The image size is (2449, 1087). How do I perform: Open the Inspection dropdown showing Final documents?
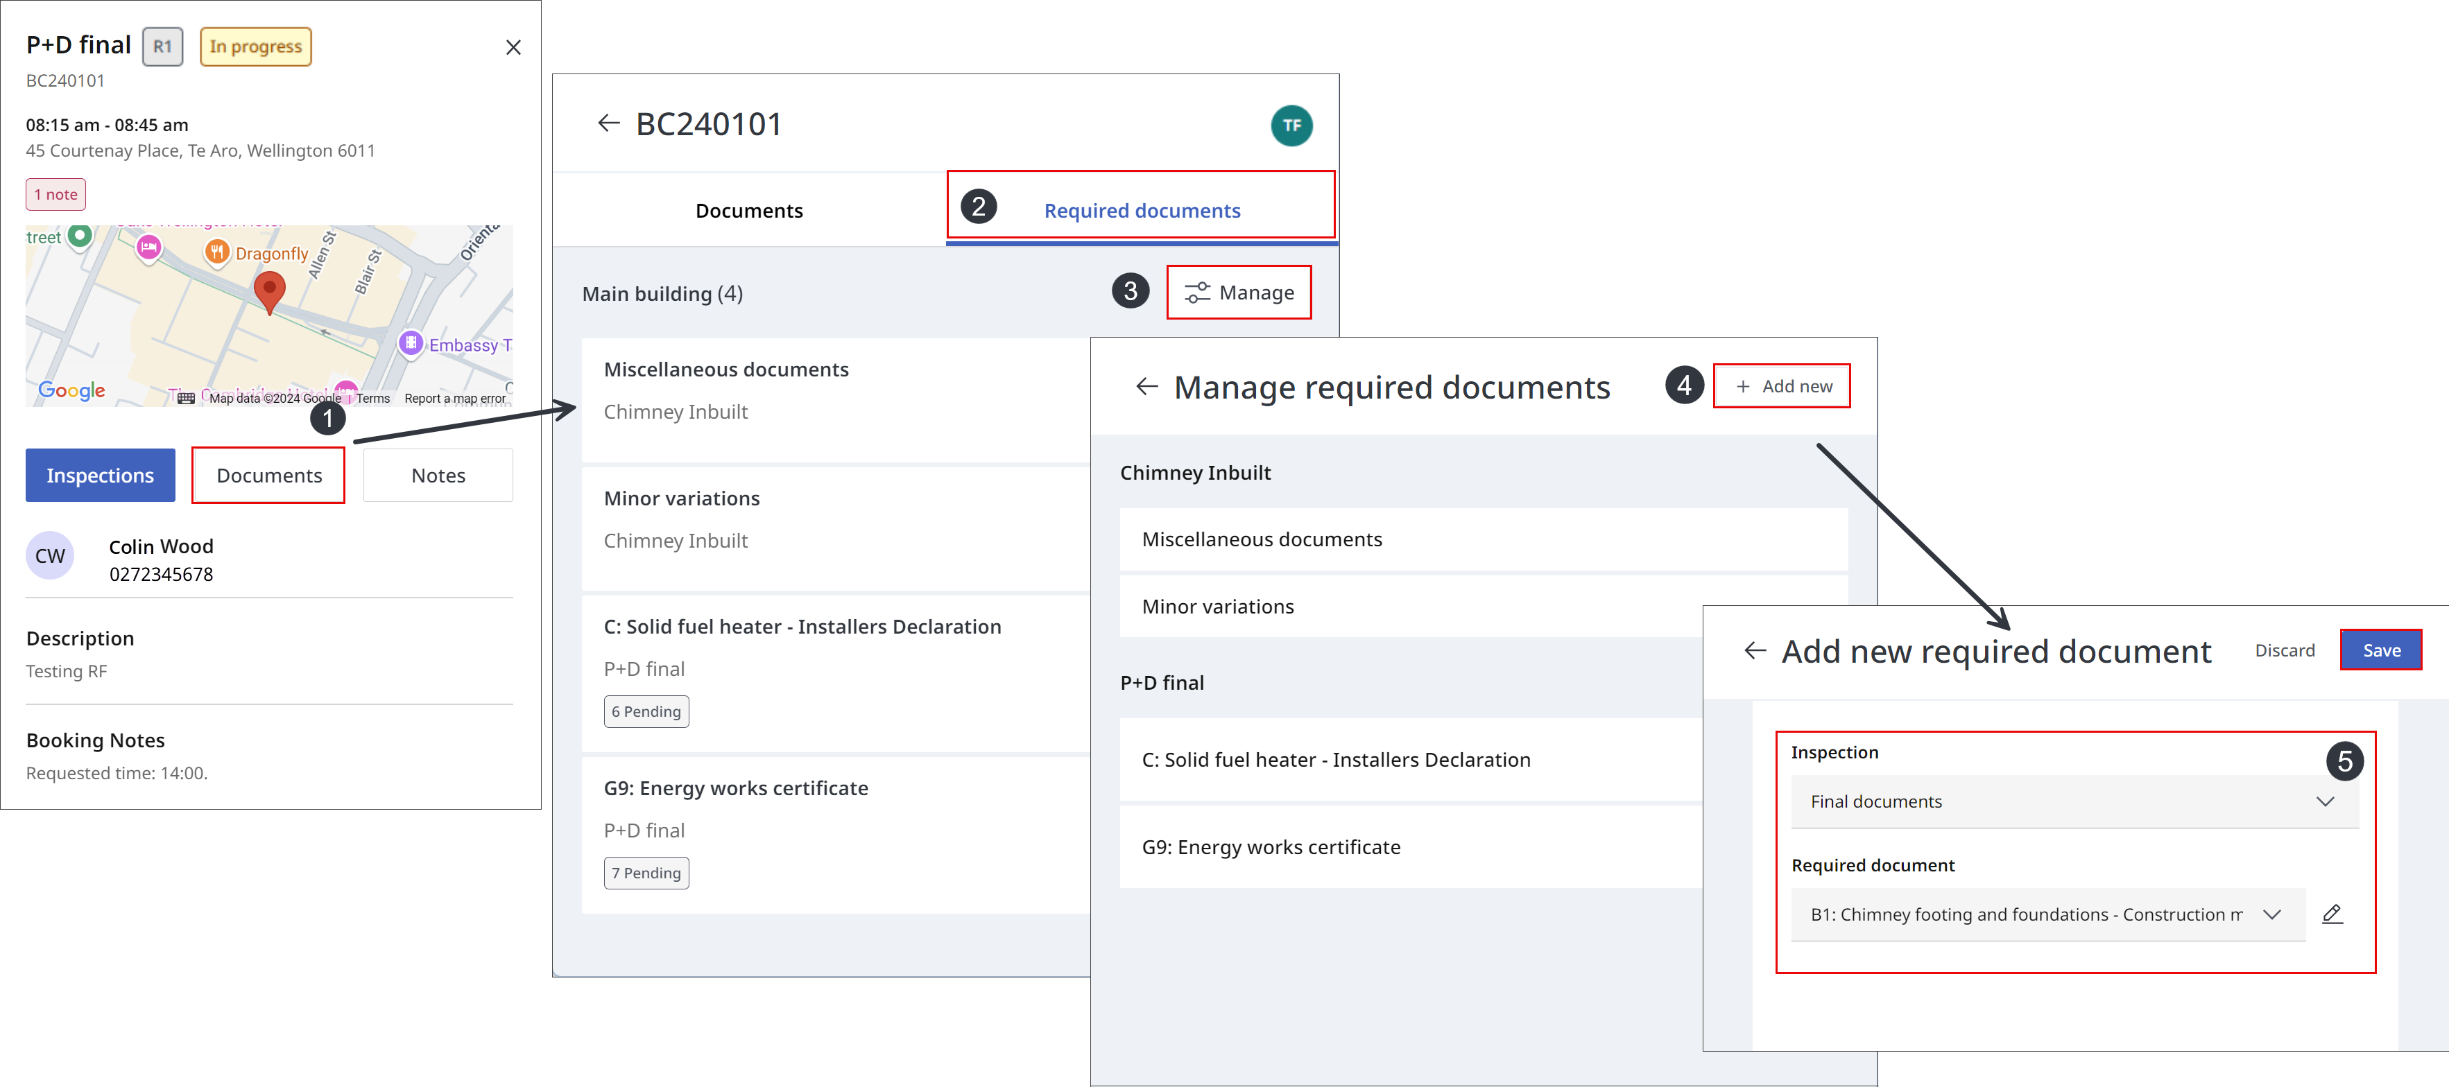(2074, 802)
